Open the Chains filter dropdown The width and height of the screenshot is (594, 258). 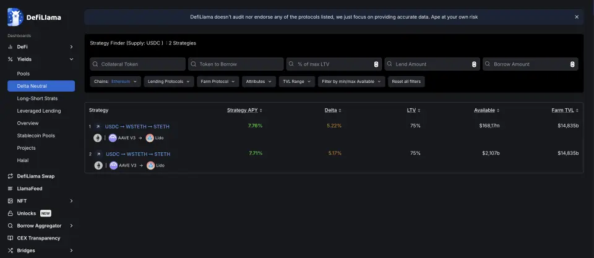tap(115, 82)
